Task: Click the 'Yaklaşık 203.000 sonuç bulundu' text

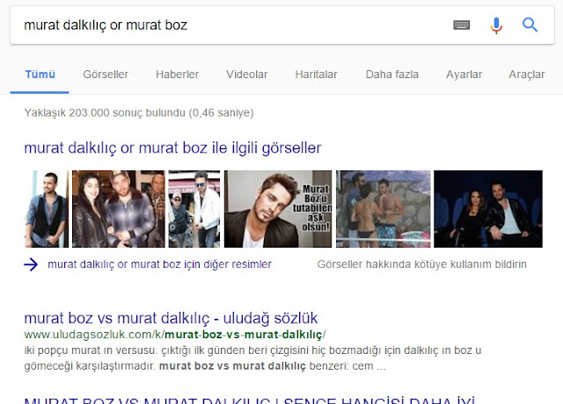Action: tap(139, 113)
